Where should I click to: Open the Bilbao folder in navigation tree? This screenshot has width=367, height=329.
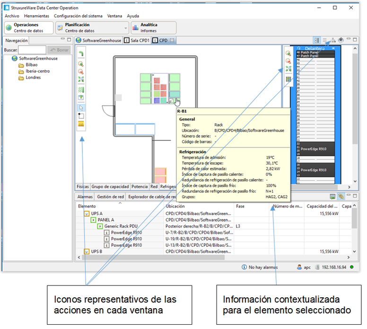[x=32, y=65]
